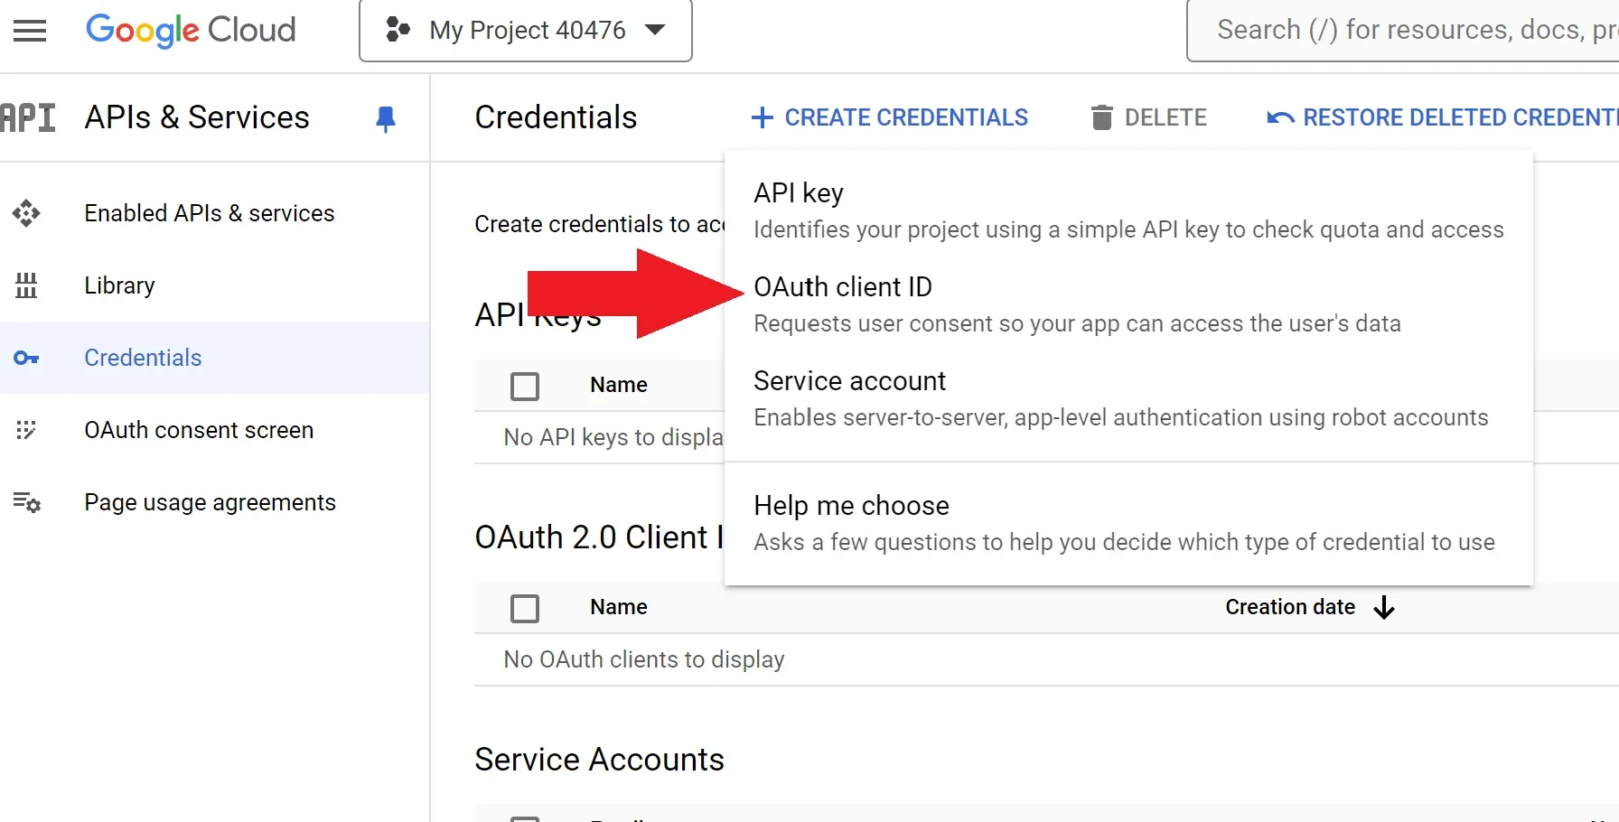Open Create Credentials dropdown
The width and height of the screenshot is (1619, 822).
pyautogui.click(x=890, y=117)
